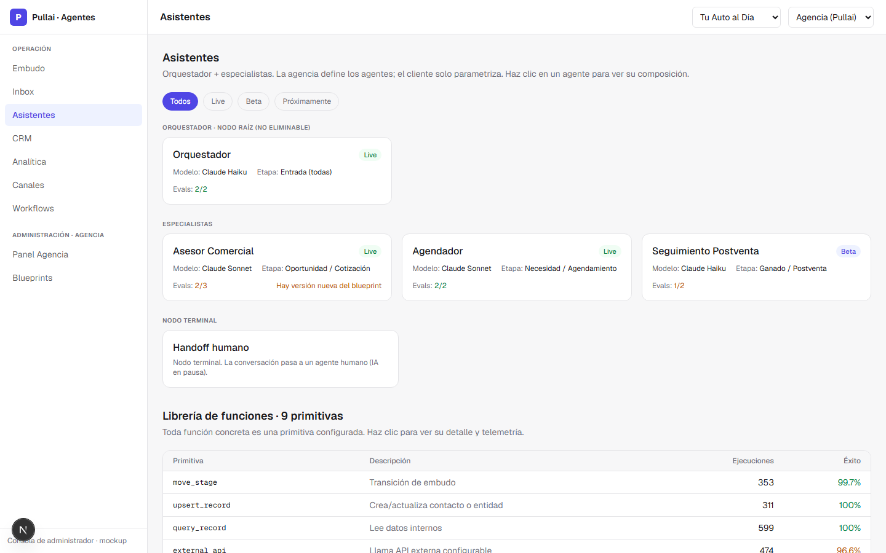
Task: Go to Embudo in sidebar
Action: (73, 68)
